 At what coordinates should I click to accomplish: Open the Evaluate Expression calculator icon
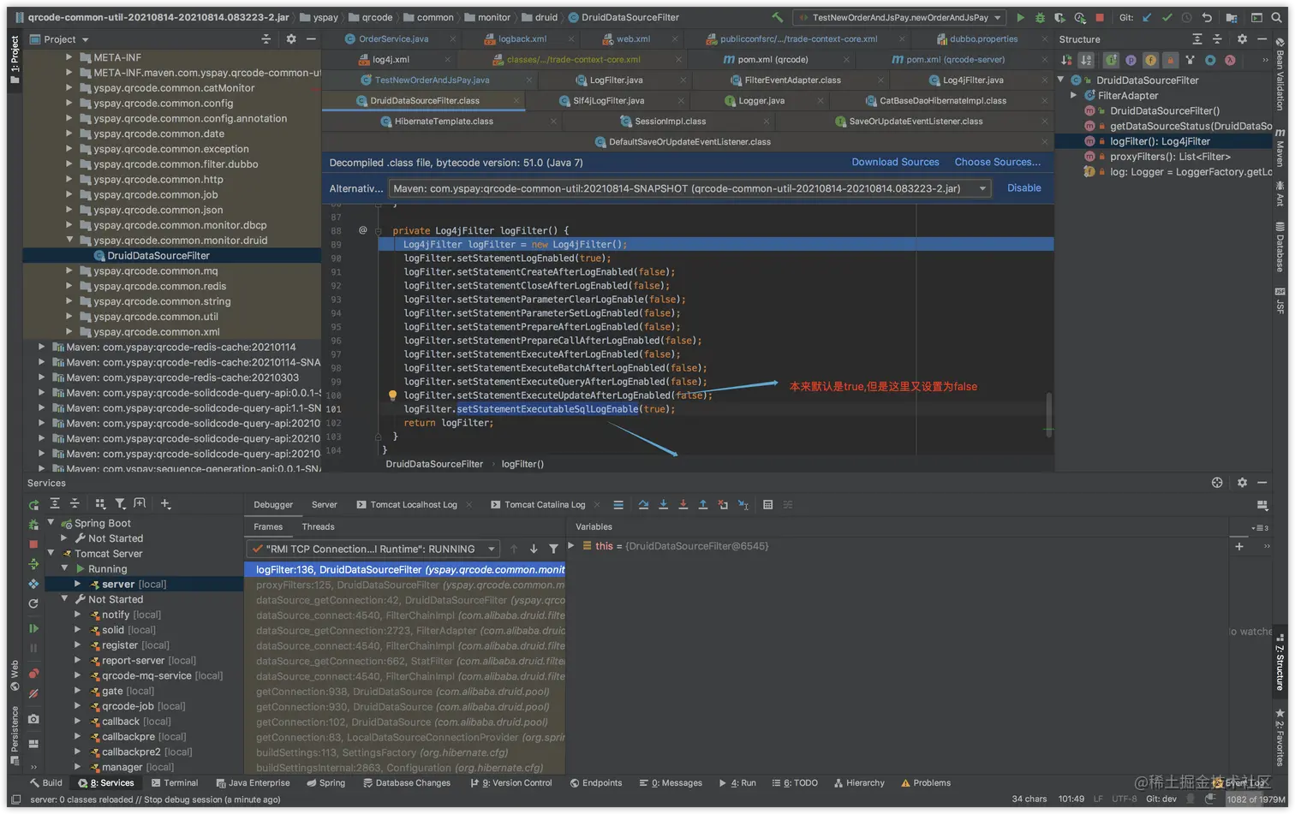[x=767, y=505]
